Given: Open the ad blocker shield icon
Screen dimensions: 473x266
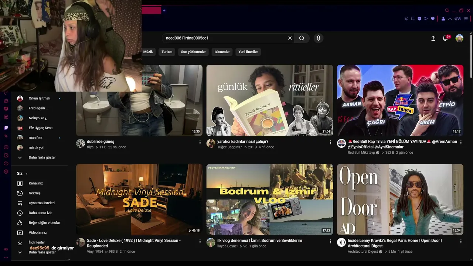Looking at the screenshot, I should [419, 18].
